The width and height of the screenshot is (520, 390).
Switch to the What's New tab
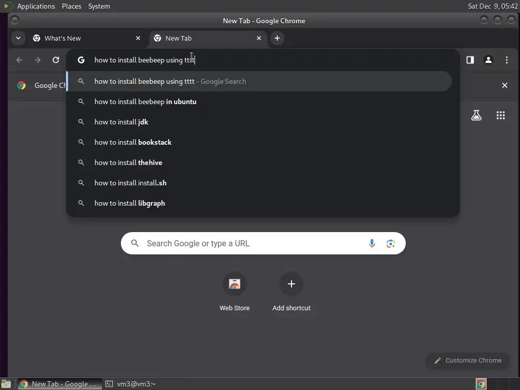pos(86,38)
